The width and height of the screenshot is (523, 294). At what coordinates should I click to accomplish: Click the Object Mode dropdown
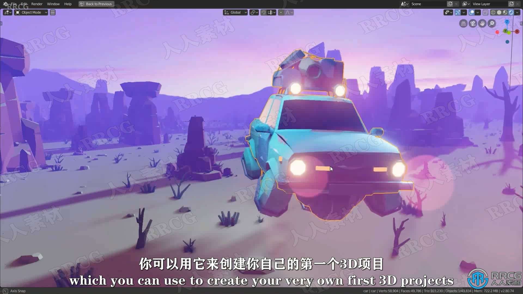point(31,13)
